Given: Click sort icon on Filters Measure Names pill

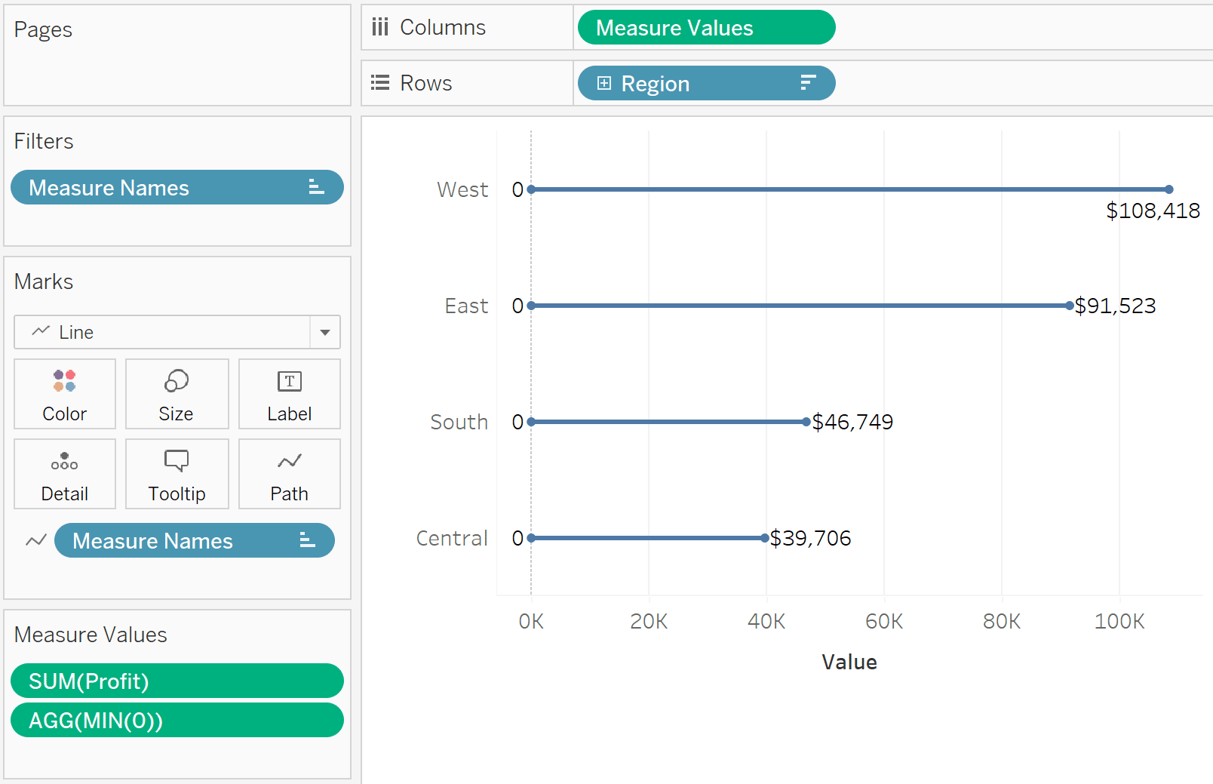Looking at the screenshot, I should click(x=317, y=187).
